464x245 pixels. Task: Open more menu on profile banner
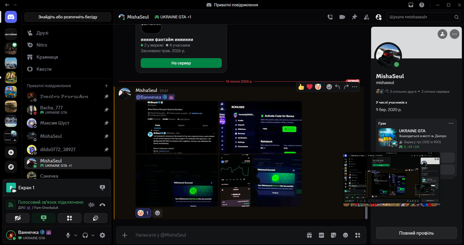point(455,34)
